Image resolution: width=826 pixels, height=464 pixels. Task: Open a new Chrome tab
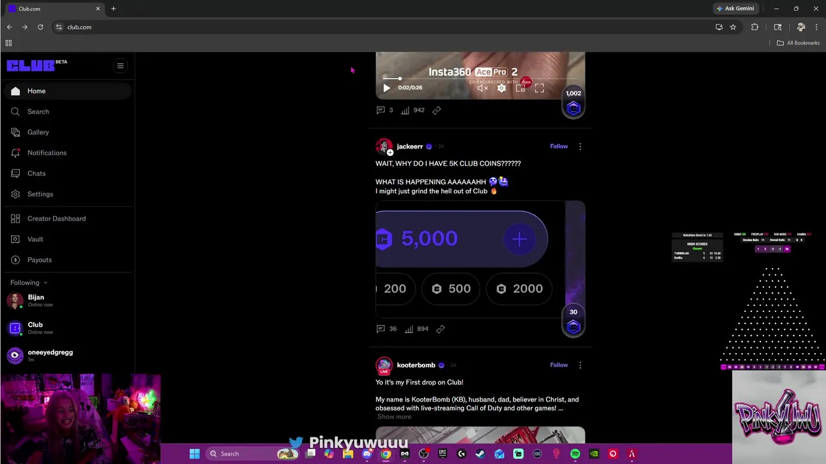click(x=114, y=8)
